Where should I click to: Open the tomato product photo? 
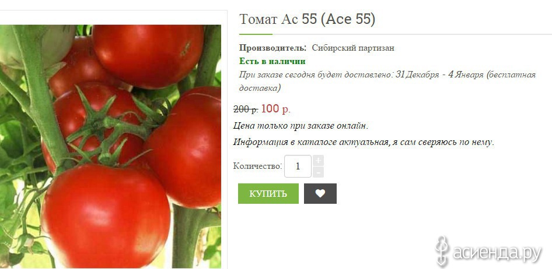110,147
